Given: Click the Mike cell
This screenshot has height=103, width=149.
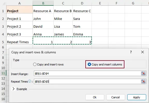Looking at the screenshot, I should click(x=63, y=17).
